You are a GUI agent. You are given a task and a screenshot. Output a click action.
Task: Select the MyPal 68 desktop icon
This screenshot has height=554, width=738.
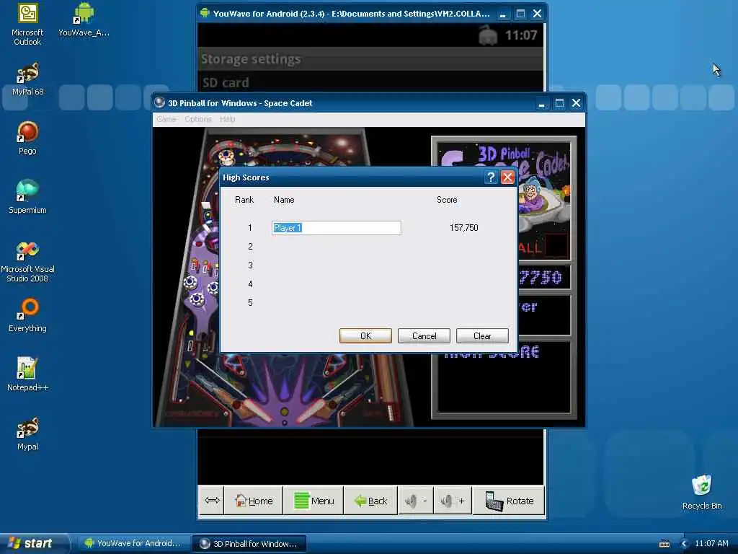27,79
